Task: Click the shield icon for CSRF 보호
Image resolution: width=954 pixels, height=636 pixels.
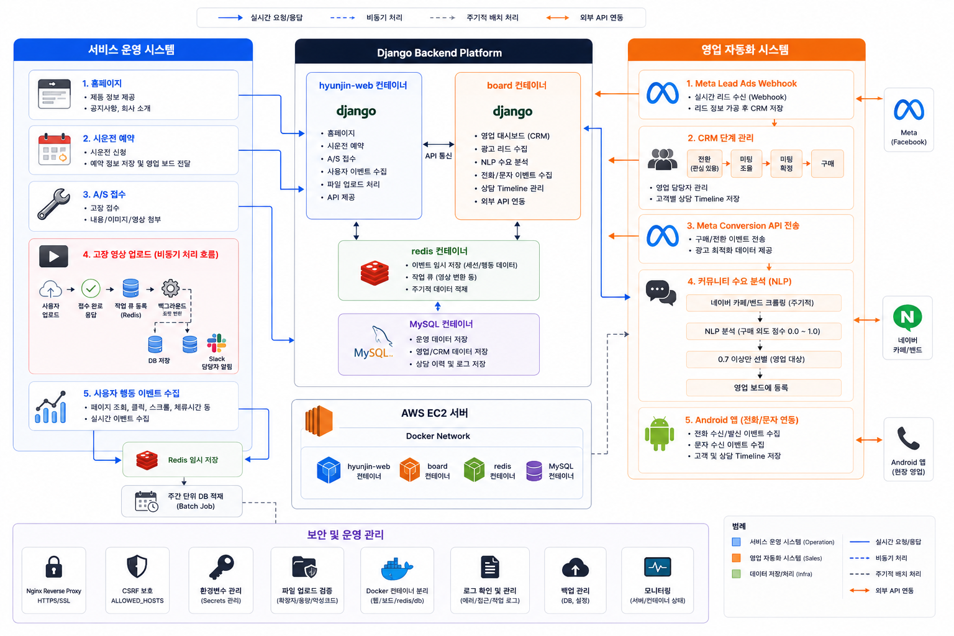Action: click(137, 566)
